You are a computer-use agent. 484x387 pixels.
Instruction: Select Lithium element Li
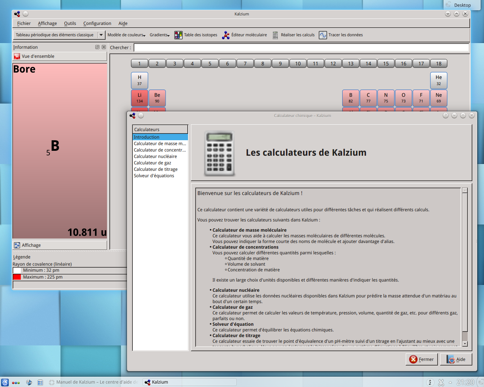(x=140, y=98)
